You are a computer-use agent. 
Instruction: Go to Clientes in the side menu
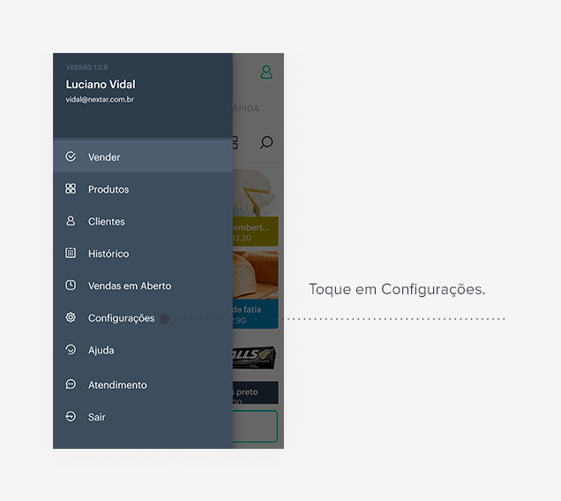point(143,221)
